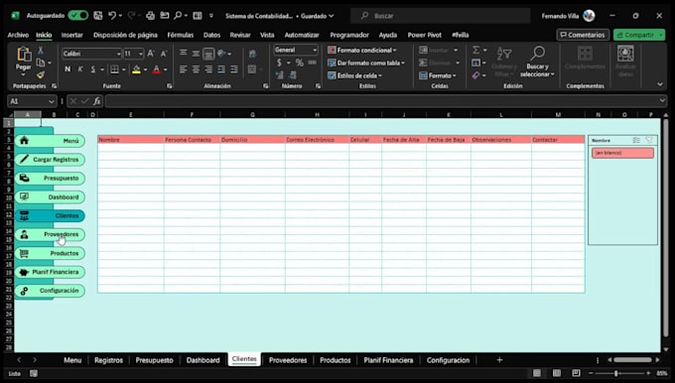This screenshot has height=383, width=675.
Task: Open the font size 11 dropdown
Action: point(141,54)
